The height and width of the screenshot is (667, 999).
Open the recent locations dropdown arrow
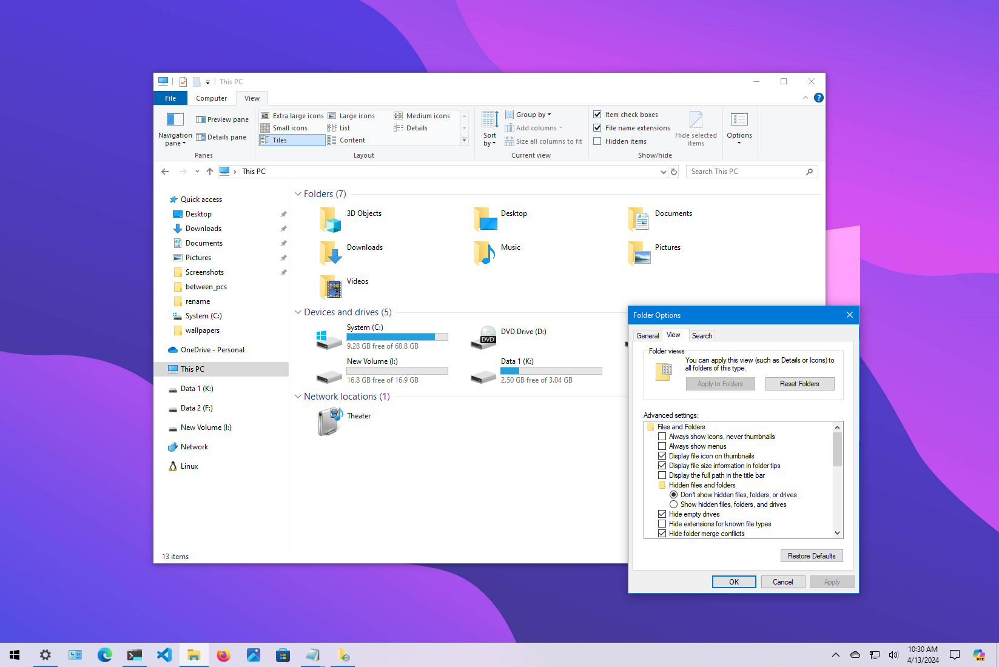pos(197,172)
